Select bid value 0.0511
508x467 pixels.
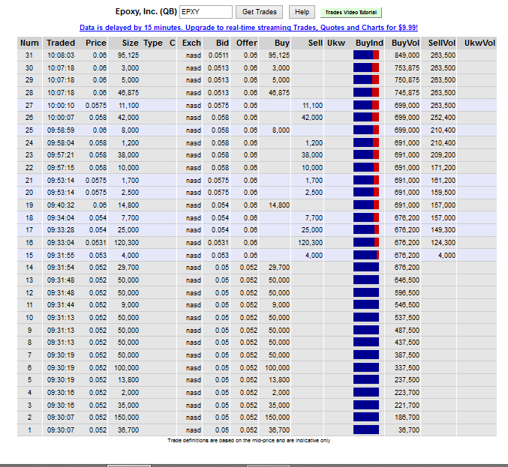pyautogui.click(x=218, y=55)
